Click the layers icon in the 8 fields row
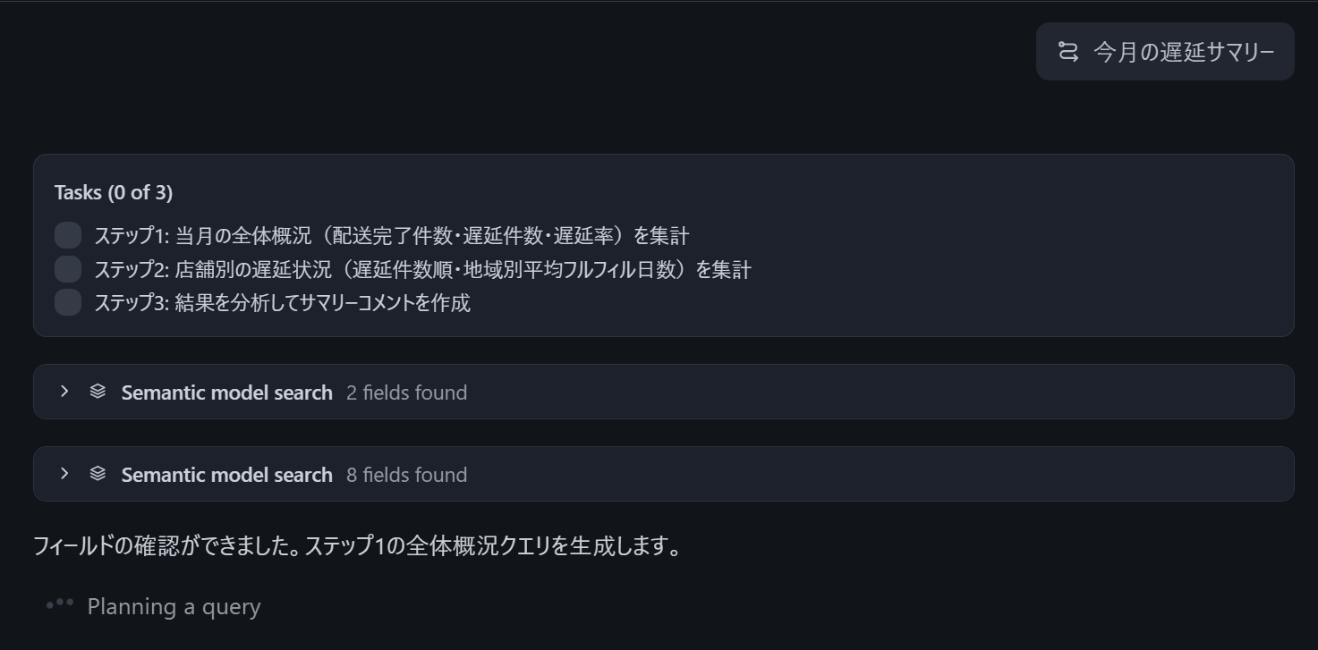 98,474
